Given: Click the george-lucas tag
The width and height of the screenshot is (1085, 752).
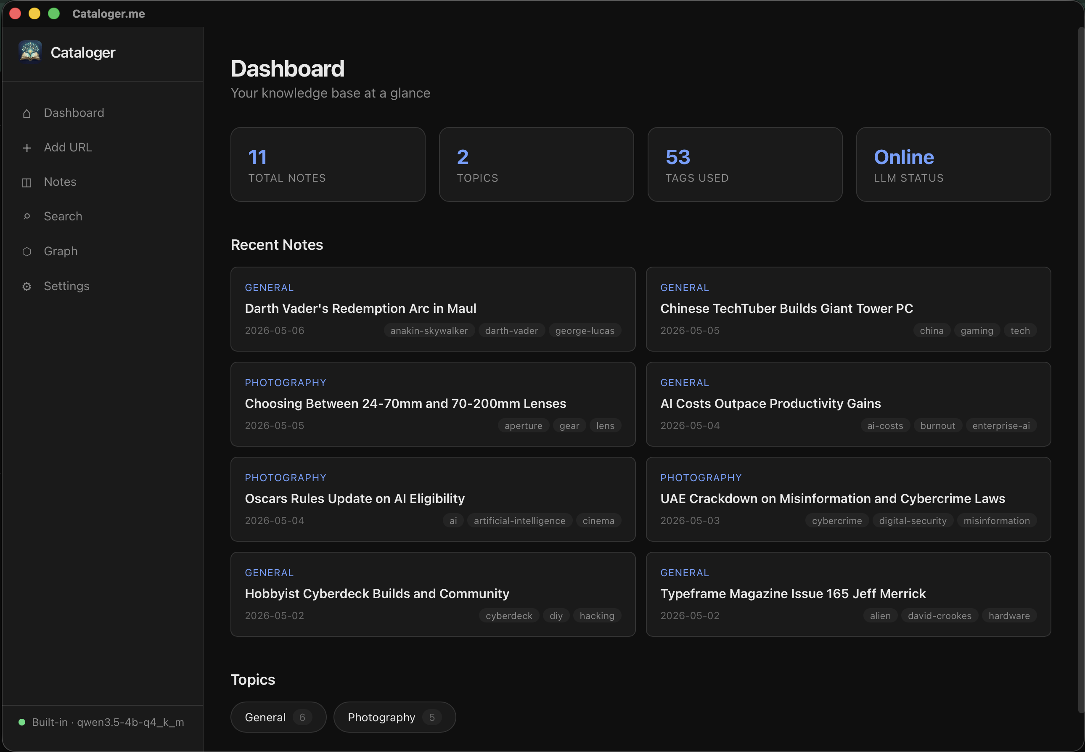Looking at the screenshot, I should 585,331.
